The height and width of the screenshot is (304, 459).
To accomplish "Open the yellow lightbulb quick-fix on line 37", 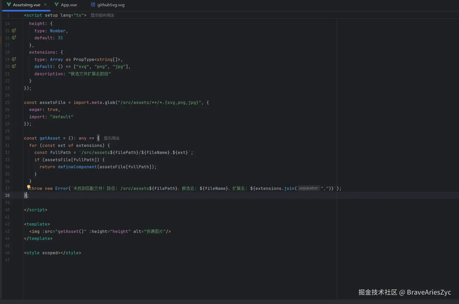I will [x=28, y=187].
